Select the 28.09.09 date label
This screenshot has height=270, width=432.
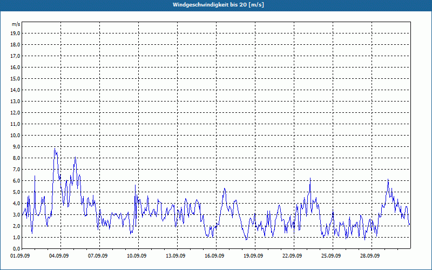(369, 256)
